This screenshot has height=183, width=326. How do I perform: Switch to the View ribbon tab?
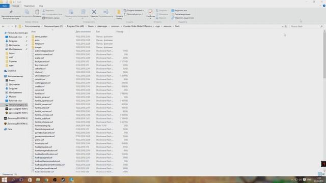[41, 6]
